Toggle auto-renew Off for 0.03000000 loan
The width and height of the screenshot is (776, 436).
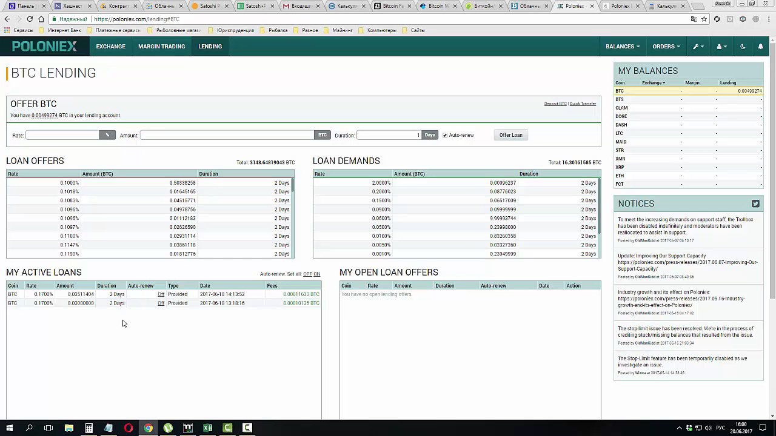(161, 303)
